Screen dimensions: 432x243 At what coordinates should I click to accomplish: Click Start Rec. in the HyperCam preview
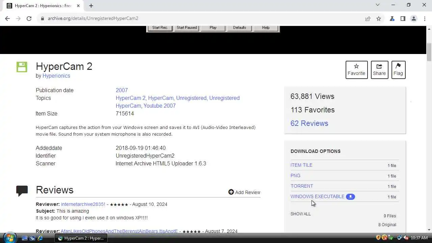click(160, 28)
